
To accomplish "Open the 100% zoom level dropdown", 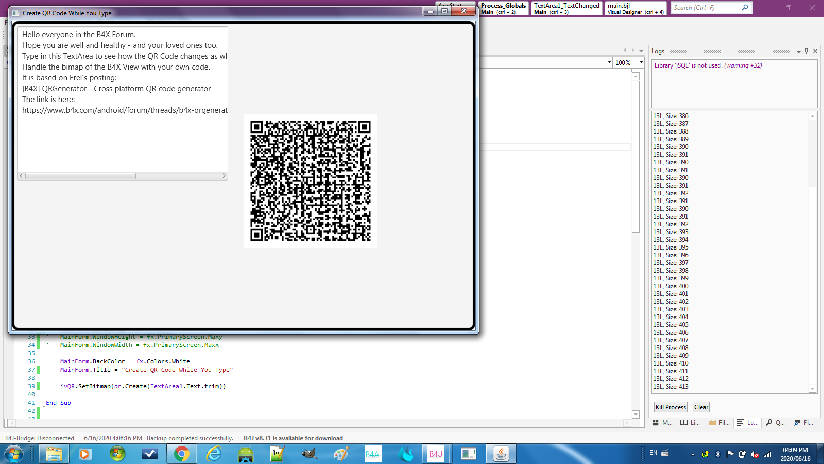I will point(642,62).
